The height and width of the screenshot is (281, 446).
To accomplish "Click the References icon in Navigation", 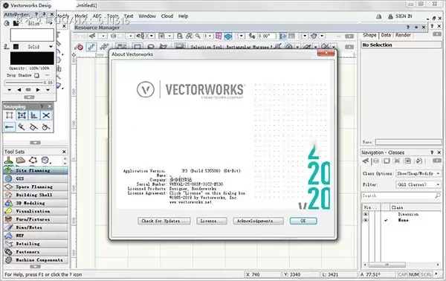I will pyautogui.click(x=418, y=161).
